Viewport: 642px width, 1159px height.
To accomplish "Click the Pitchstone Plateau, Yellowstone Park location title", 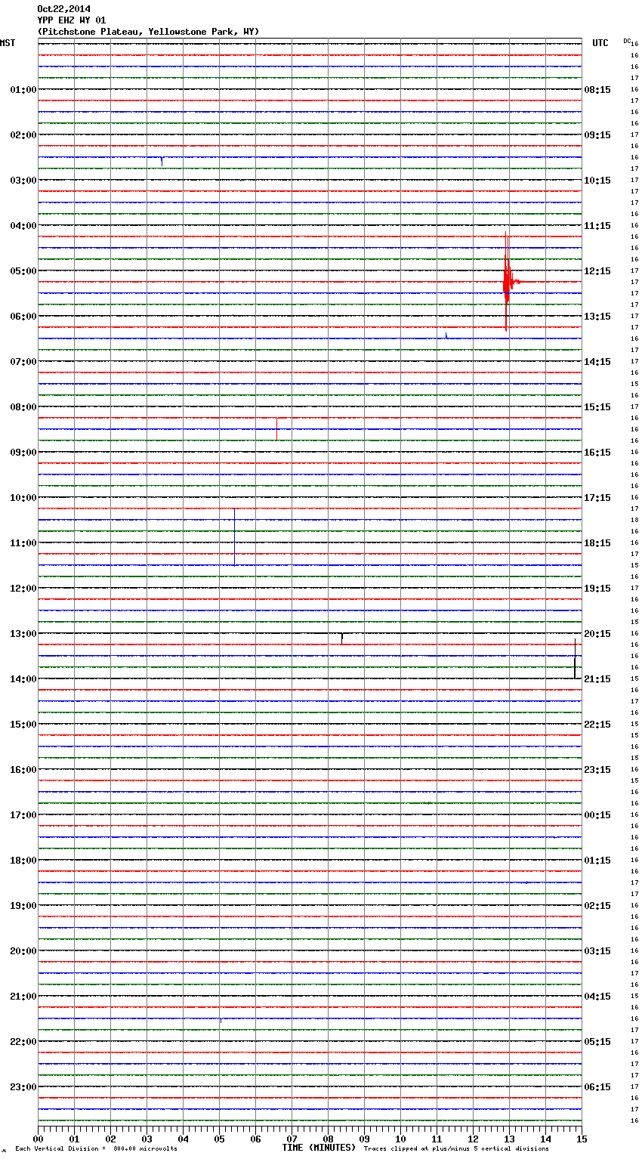I will [x=148, y=32].
